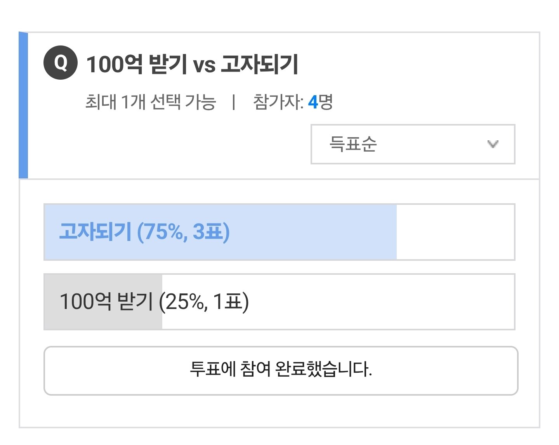Click the 100억 받기 words in the poll title
This screenshot has height=445, width=559.
coord(136,64)
